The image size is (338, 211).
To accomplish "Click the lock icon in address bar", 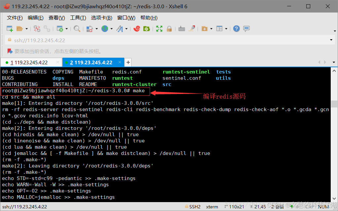I will (x=10, y=40).
